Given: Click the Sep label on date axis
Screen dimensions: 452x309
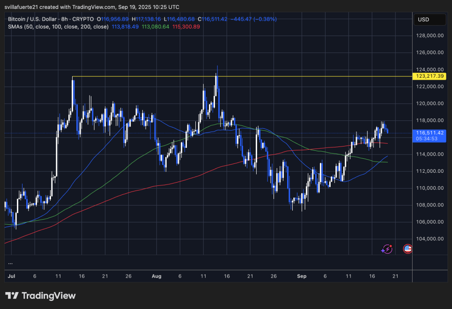Looking at the screenshot, I should click(302, 276).
